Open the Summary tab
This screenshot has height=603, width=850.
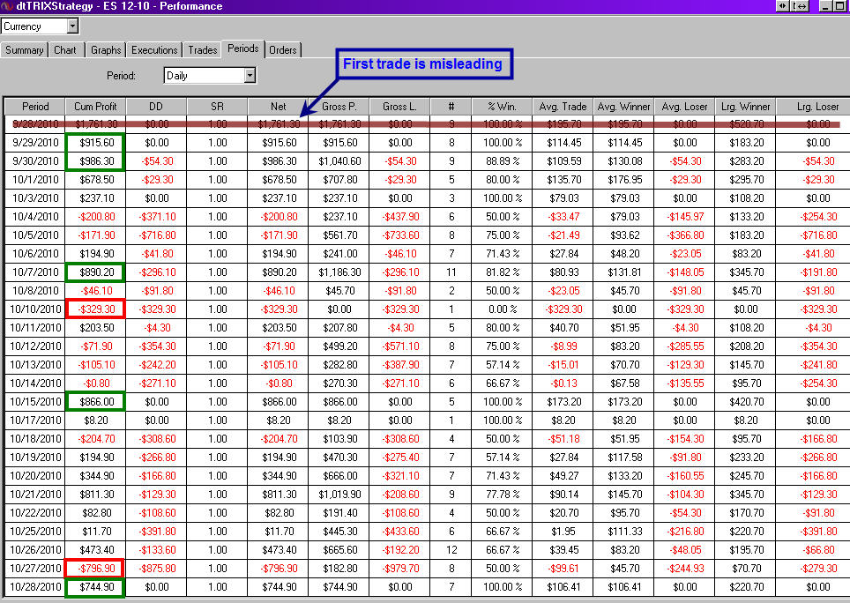(24, 50)
